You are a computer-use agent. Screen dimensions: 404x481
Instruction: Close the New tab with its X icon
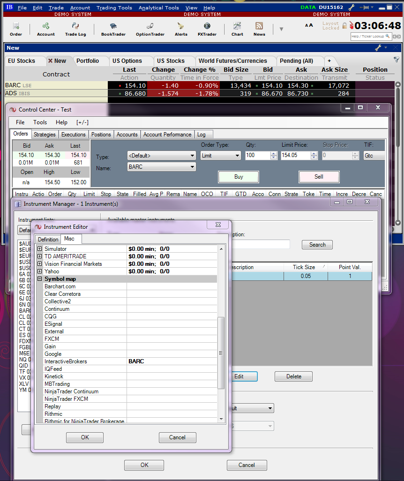[x=50, y=61]
